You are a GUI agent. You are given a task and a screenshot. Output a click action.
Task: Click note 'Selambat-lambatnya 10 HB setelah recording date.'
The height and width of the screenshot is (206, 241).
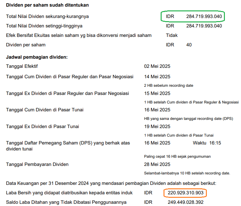[x=187, y=173]
